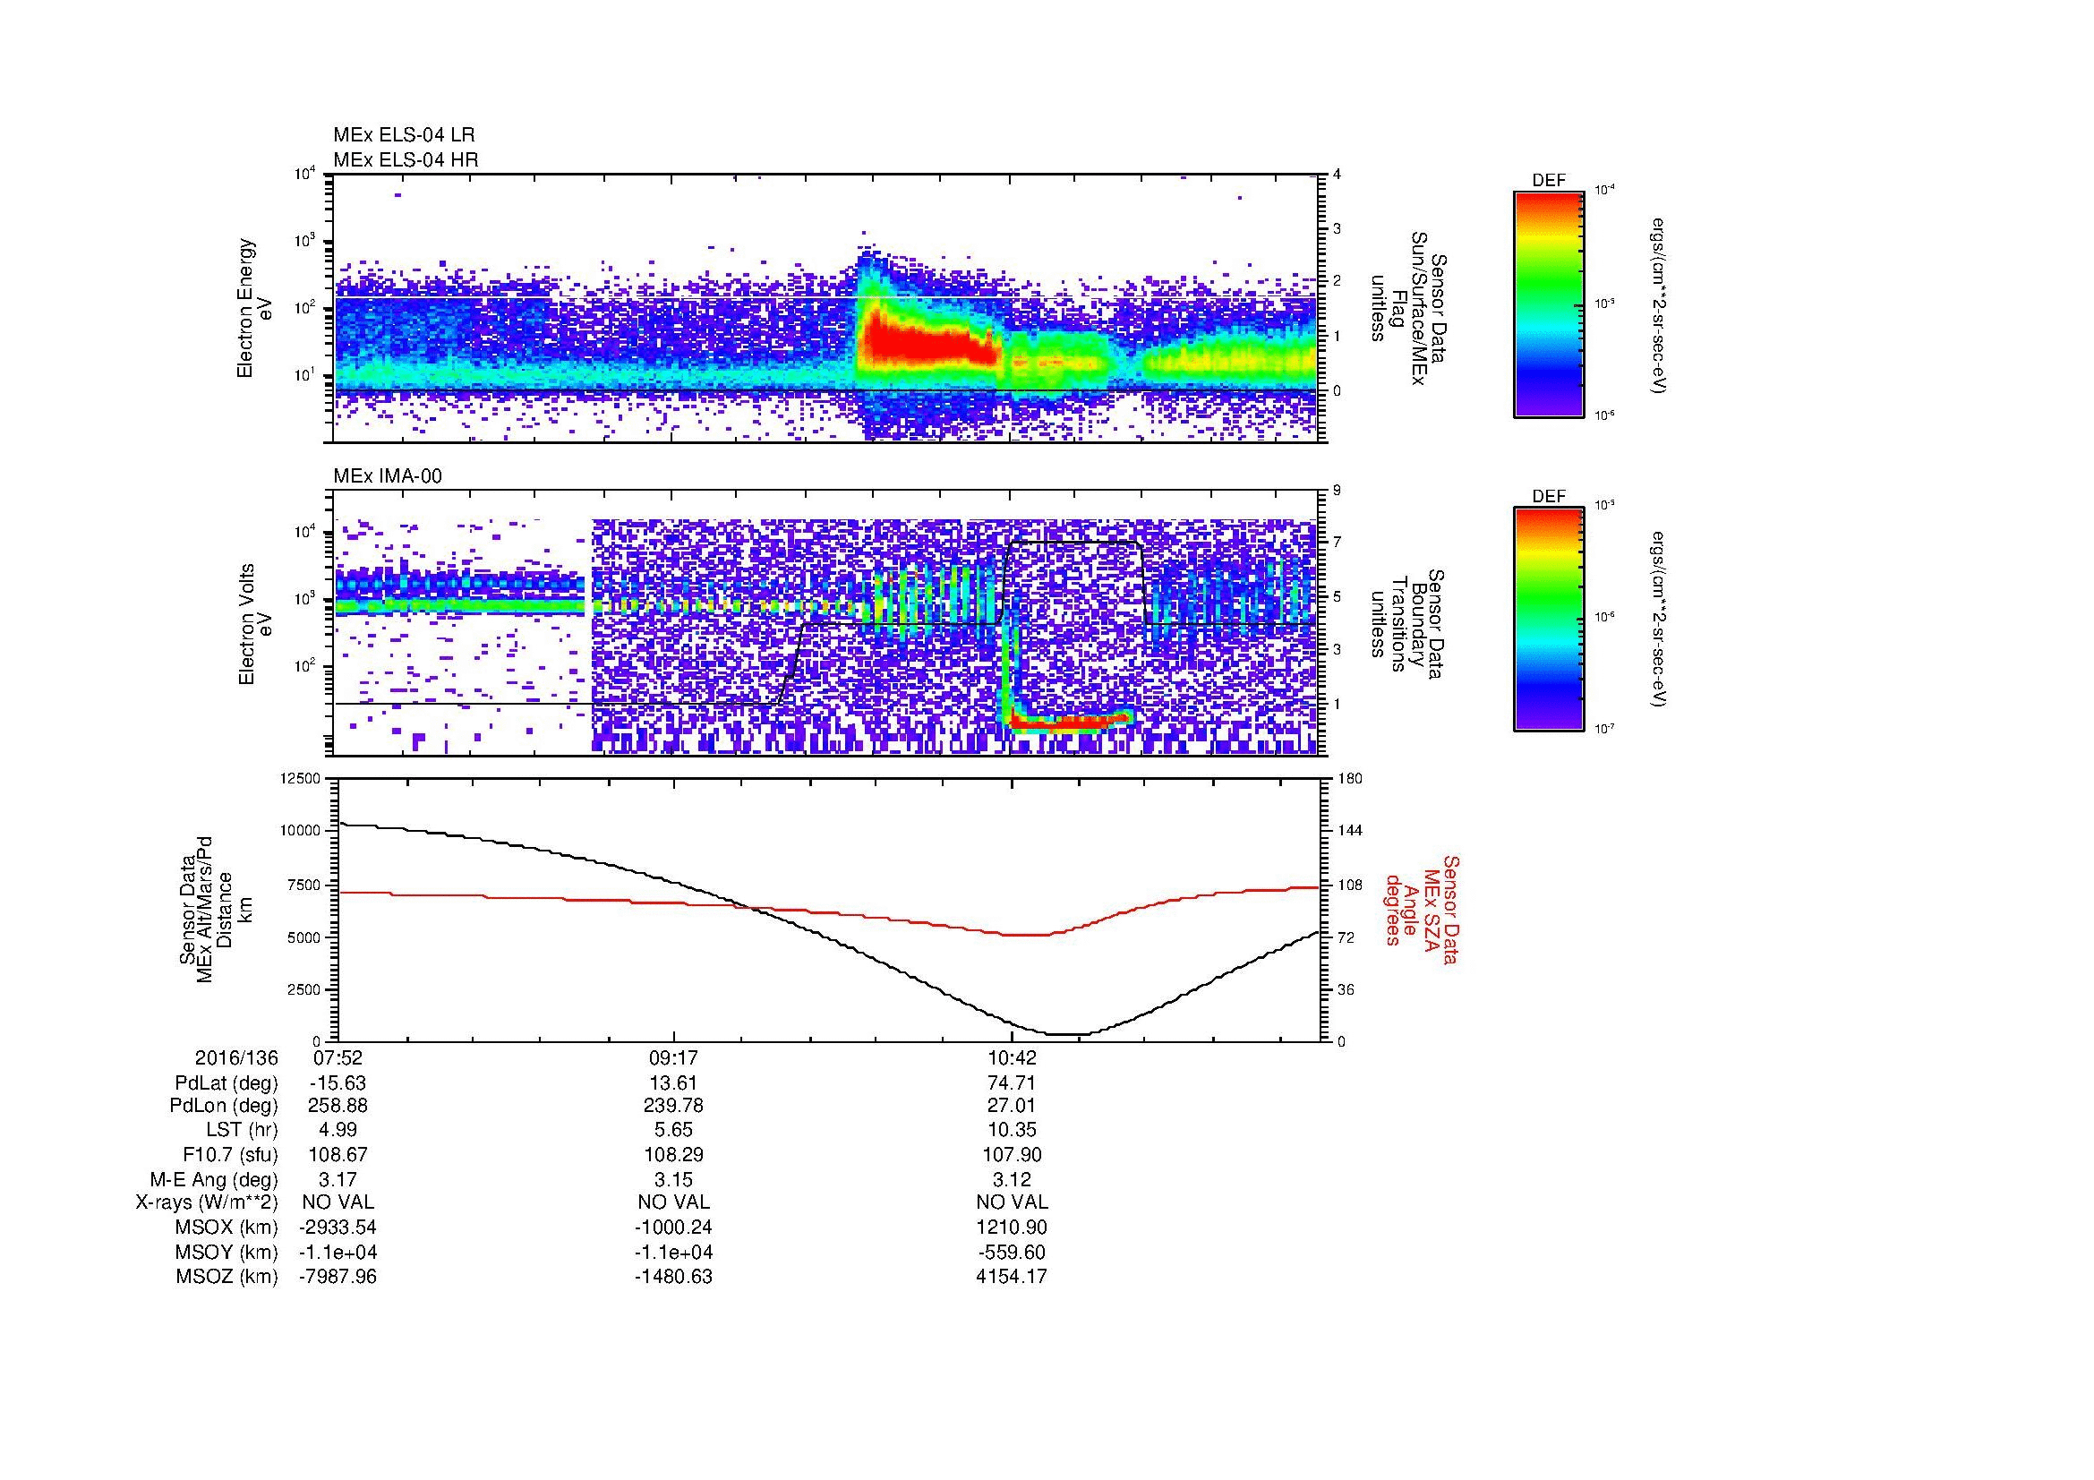Click the 09:17 time tick label
The width and height of the screenshot is (2094, 1480).
673,1057
